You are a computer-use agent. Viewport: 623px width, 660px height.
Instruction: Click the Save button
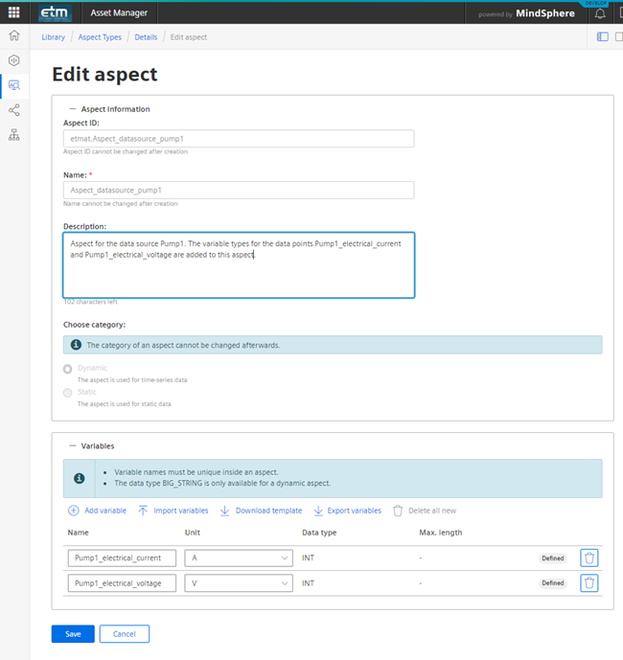(x=73, y=634)
